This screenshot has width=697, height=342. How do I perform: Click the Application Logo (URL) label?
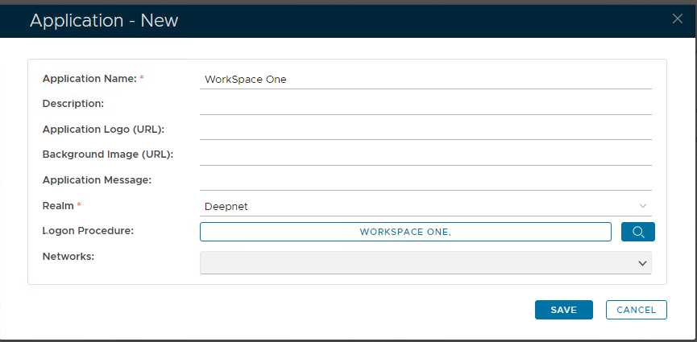[x=103, y=130]
